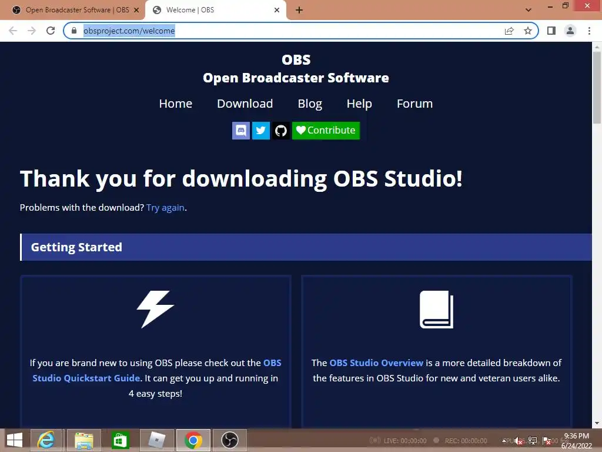Close the Open Broadcaster Software tab

point(136,11)
